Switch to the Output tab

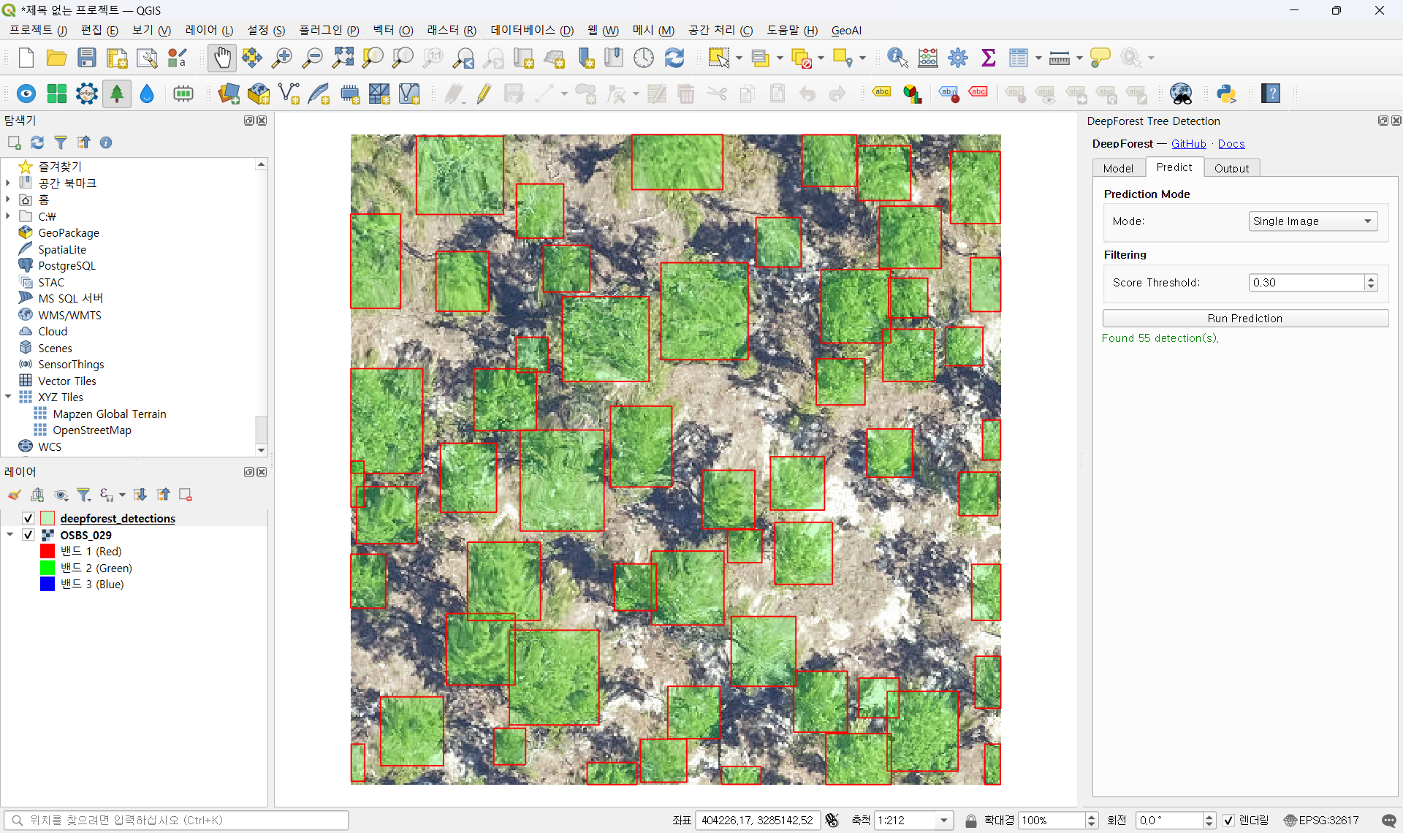pyautogui.click(x=1231, y=168)
